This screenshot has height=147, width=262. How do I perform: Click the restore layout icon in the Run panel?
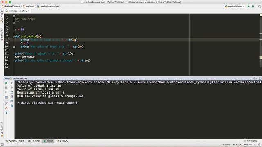coord(7,98)
